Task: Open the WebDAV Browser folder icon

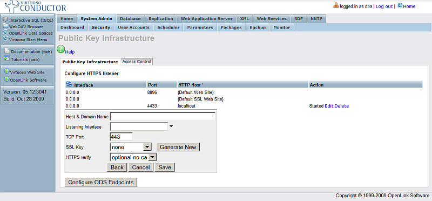Action: pyautogui.click(x=5, y=26)
